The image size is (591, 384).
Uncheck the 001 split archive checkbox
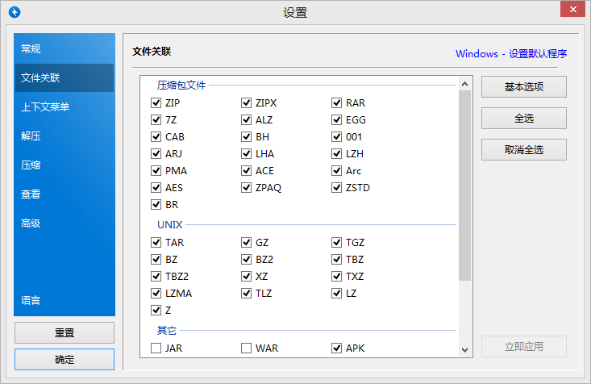pos(336,136)
